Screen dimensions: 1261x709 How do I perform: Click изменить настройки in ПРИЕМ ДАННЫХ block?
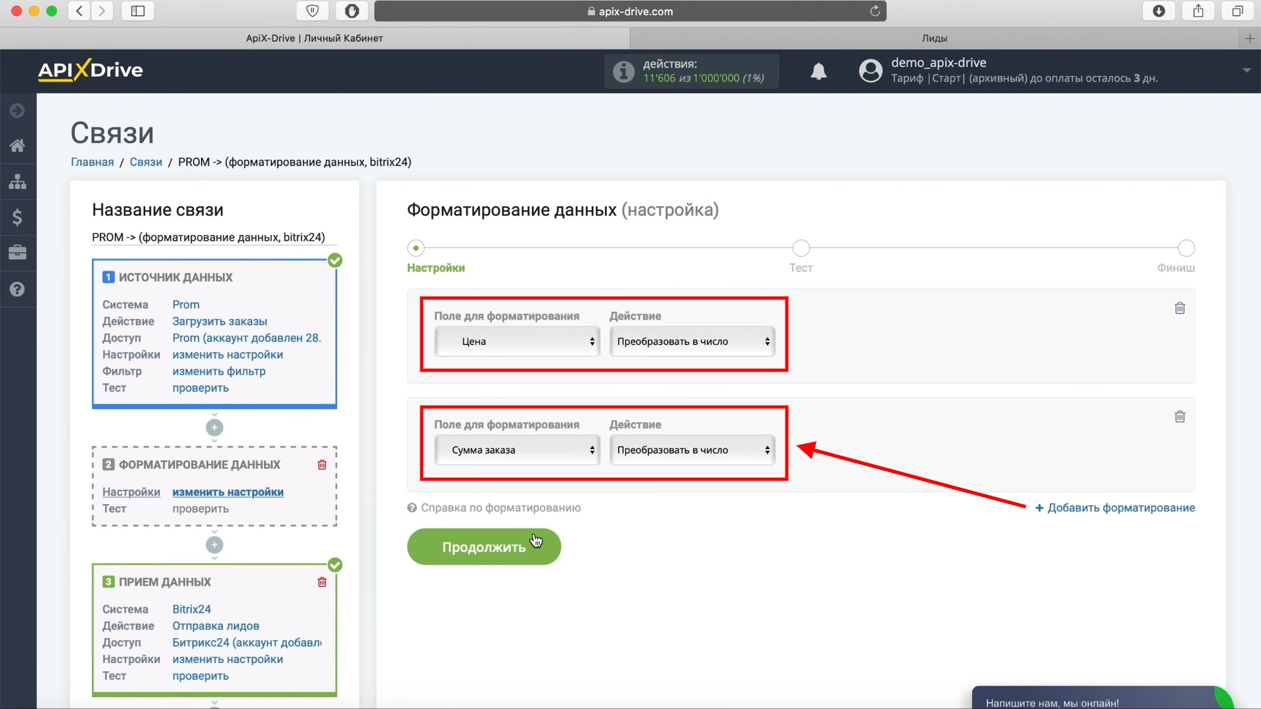pyautogui.click(x=228, y=659)
